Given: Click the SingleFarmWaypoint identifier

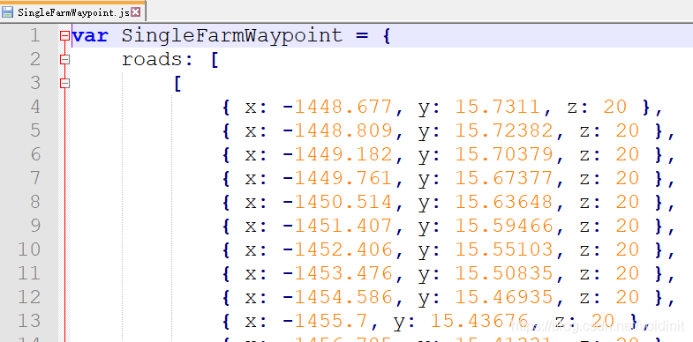Looking at the screenshot, I should [x=232, y=36].
